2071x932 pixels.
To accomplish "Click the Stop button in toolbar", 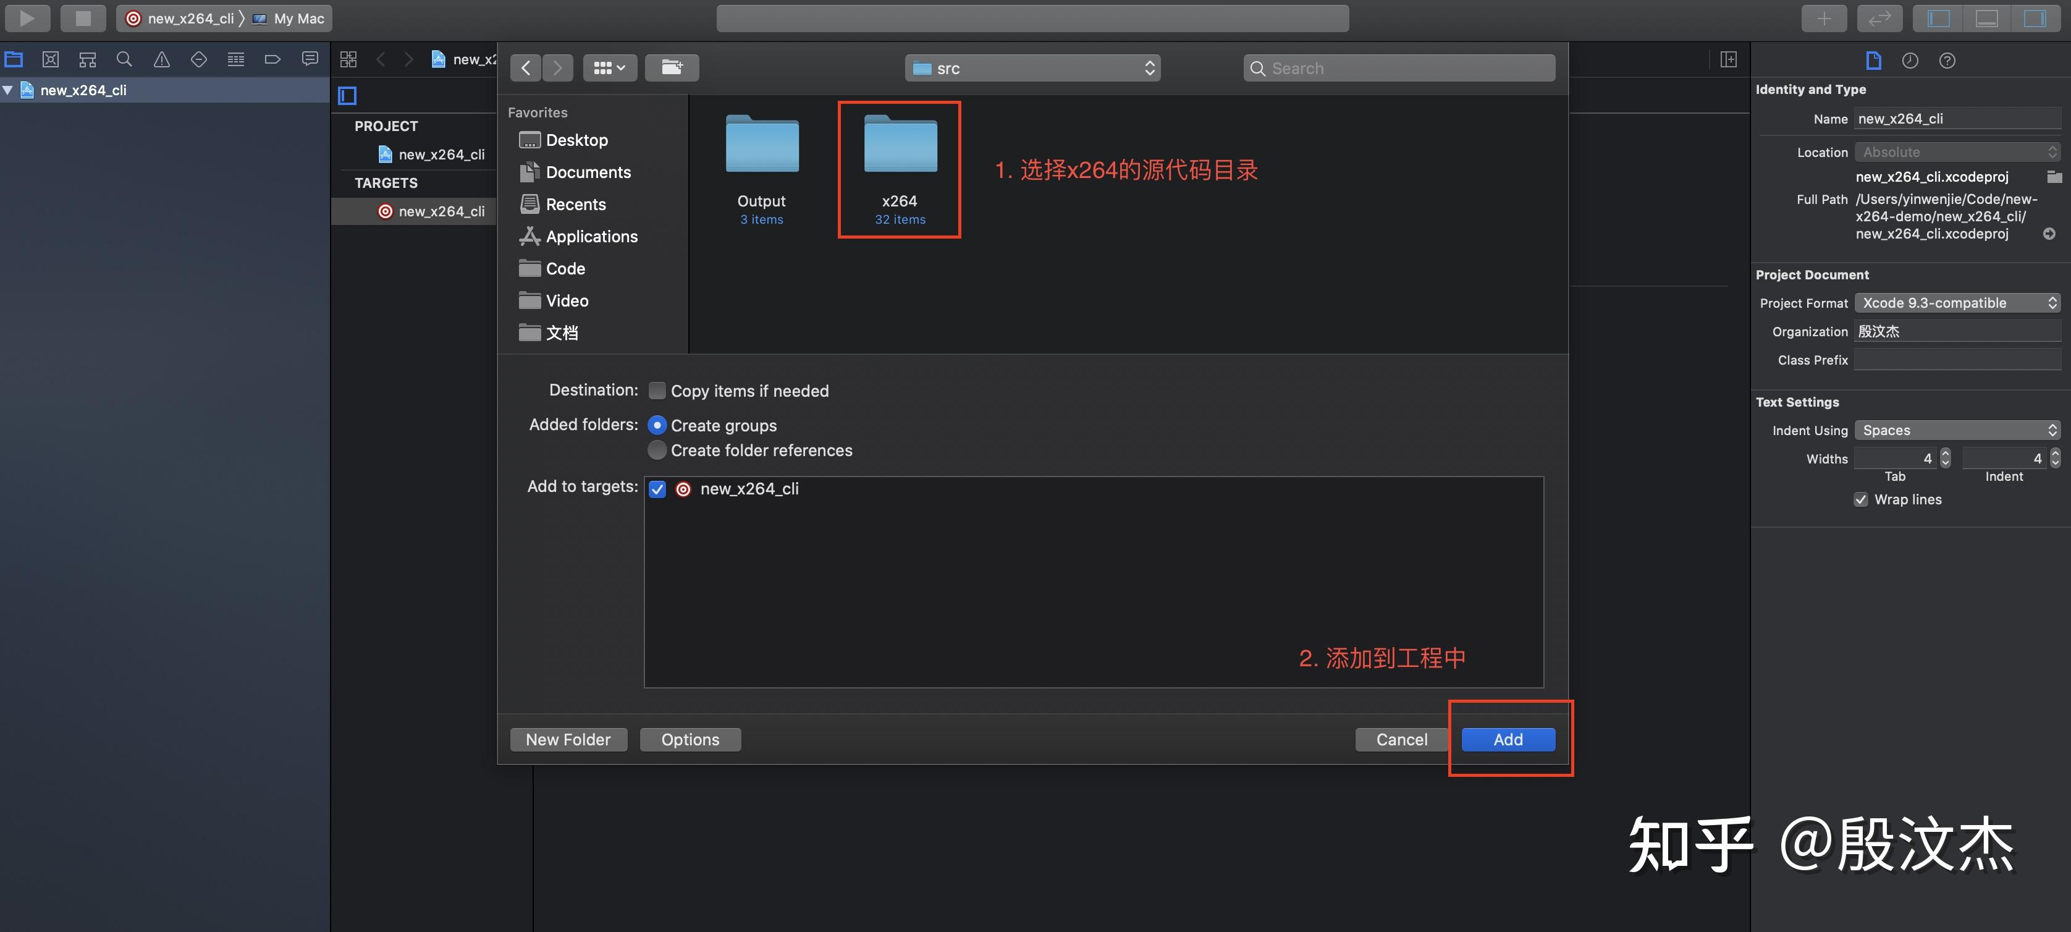I will click(83, 18).
